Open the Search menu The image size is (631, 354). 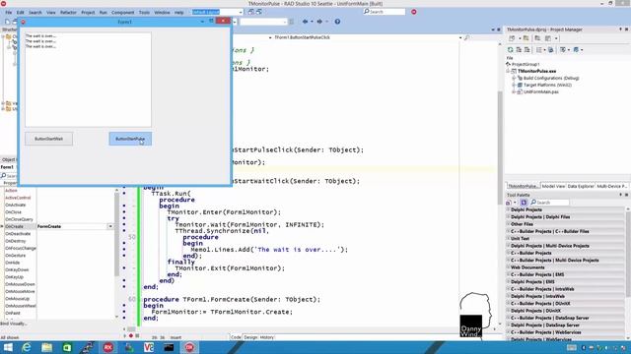coord(35,13)
